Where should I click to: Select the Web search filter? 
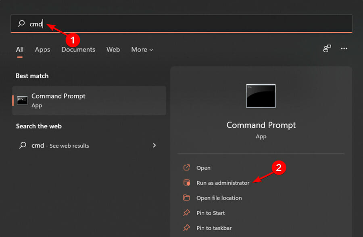[x=113, y=49]
